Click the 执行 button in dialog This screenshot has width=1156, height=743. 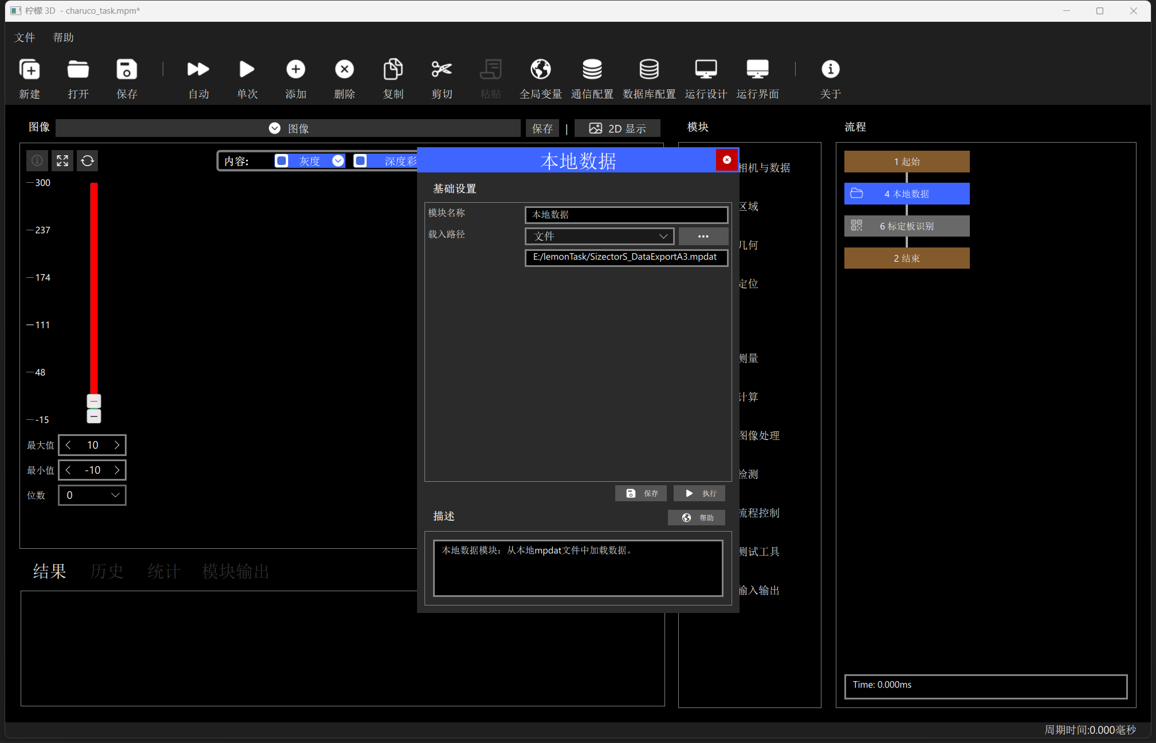(699, 493)
